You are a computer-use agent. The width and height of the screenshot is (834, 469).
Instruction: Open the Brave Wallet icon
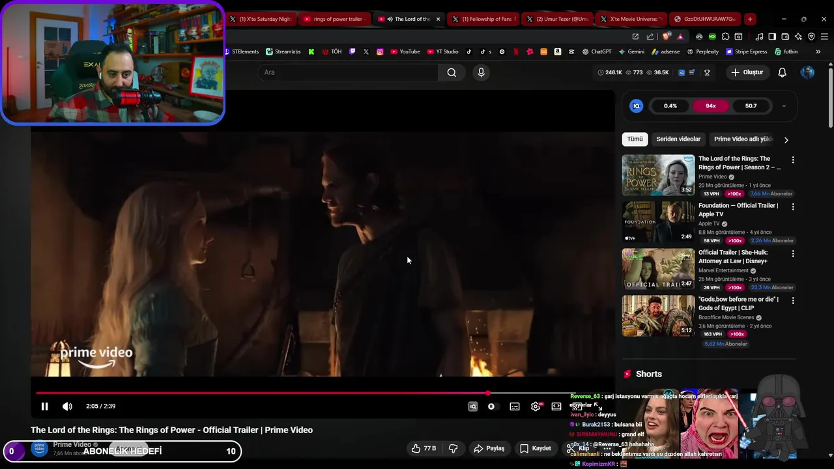click(x=785, y=36)
